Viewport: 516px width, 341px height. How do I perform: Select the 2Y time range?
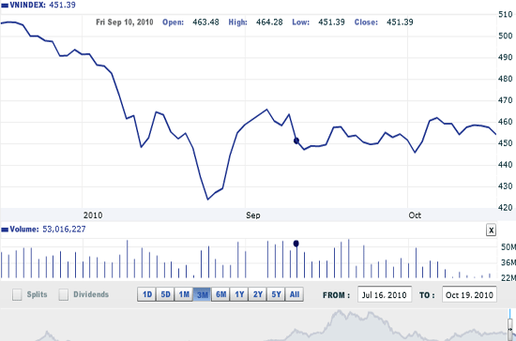(x=257, y=294)
